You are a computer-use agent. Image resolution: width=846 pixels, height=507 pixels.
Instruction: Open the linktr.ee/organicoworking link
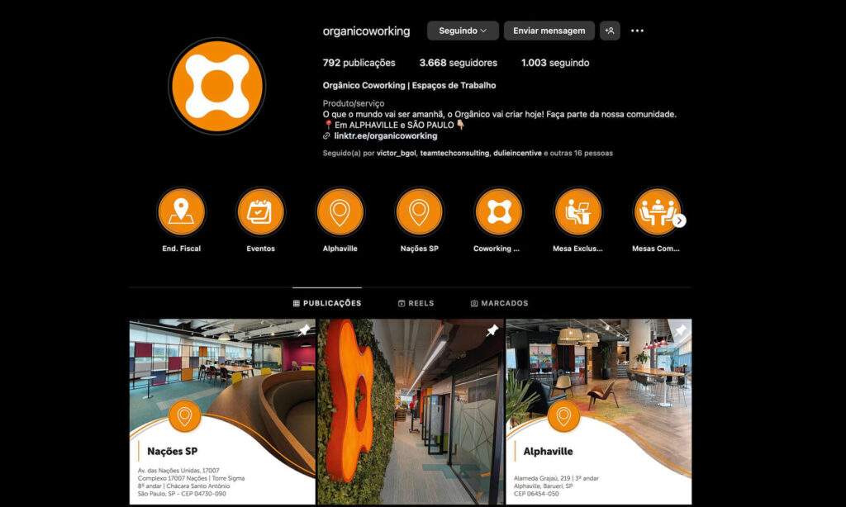coord(385,135)
